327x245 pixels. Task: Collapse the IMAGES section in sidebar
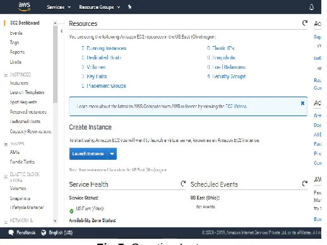click(6, 144)
